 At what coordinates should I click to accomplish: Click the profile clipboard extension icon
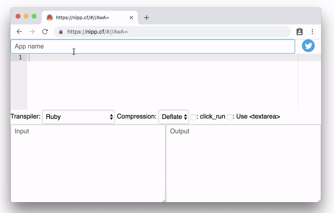point(299,32)
